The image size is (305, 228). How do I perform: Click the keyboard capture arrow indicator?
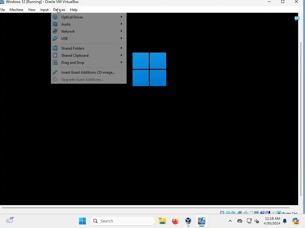click(x=279, y=213)
